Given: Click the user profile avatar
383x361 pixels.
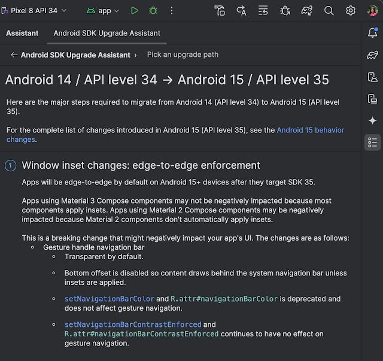Looking at the screenshot, I should pos(372,11).
